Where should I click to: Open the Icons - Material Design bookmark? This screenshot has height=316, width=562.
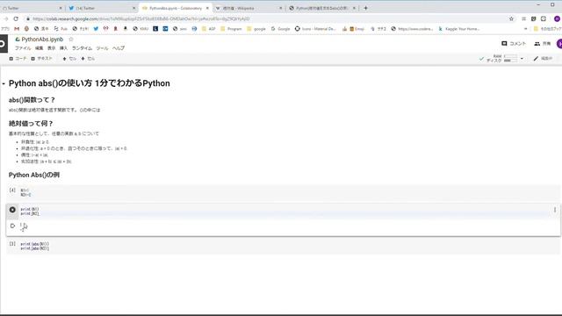pyautogui.click(x=315, y=29)
